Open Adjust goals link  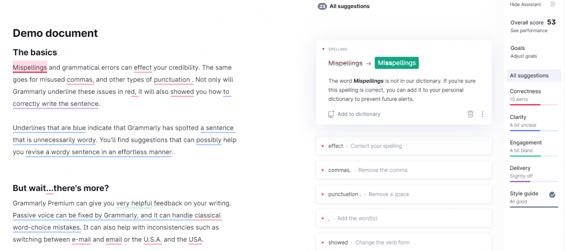coord(523,56)
